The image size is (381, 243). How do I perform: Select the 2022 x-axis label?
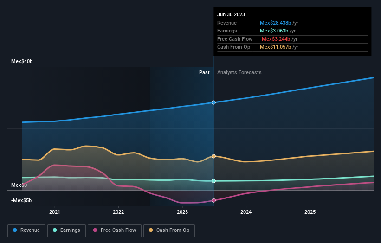click(x=118, y=212)
